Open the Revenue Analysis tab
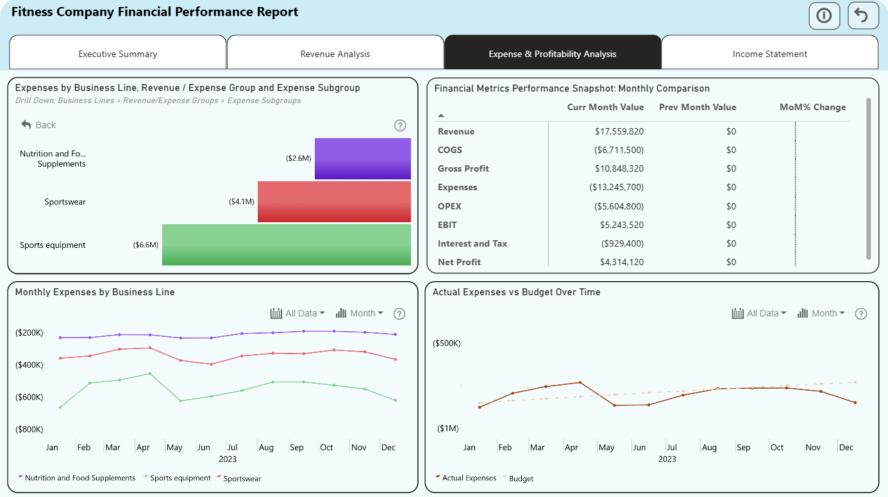The width and height of the screenshot is (888, 497). pos(335,54)
